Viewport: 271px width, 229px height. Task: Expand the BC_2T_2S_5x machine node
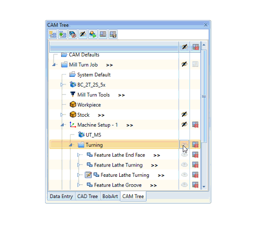[62, 85]
